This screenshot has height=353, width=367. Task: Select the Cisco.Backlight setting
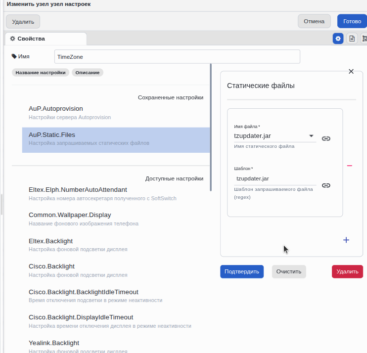(116, 270)
